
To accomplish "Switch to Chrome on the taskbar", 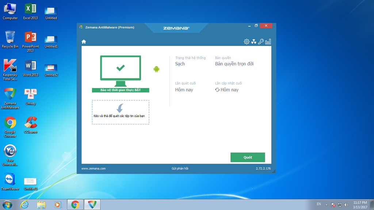I will (x=75, y=205).
